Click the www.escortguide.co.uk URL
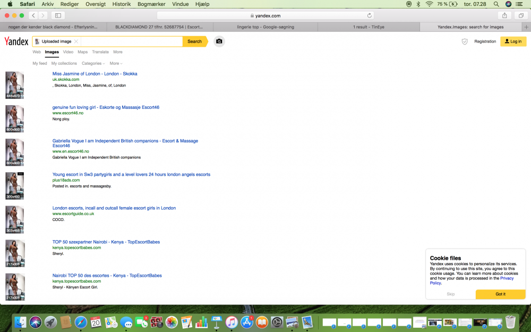The width and height of the screenshot is (531, 332). [x=73, y=214]
